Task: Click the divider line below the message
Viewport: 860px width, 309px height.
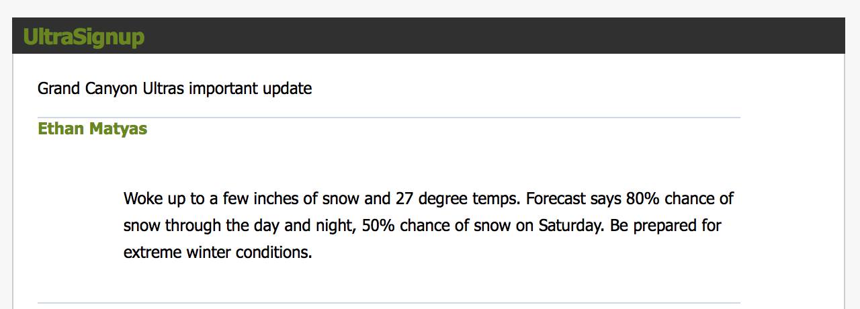Action: (388, 303)
